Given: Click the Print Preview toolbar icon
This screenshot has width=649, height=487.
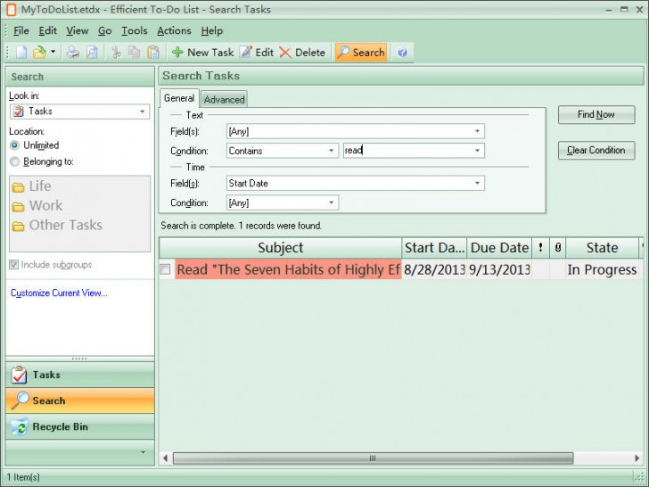Looking at the screenshot, I should pos(92,53).
